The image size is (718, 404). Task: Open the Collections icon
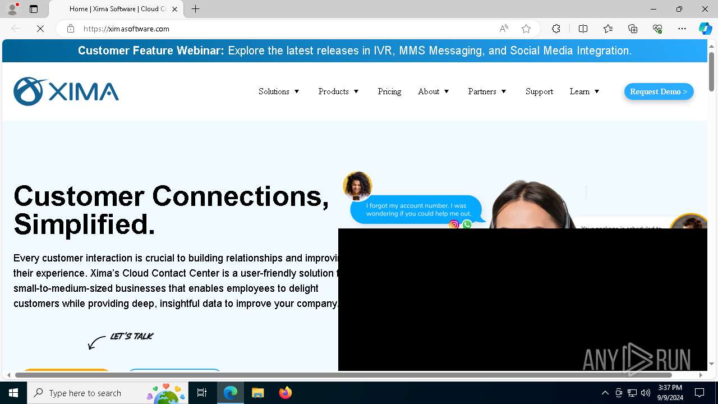pyautogui.click(x=633, y=29)
